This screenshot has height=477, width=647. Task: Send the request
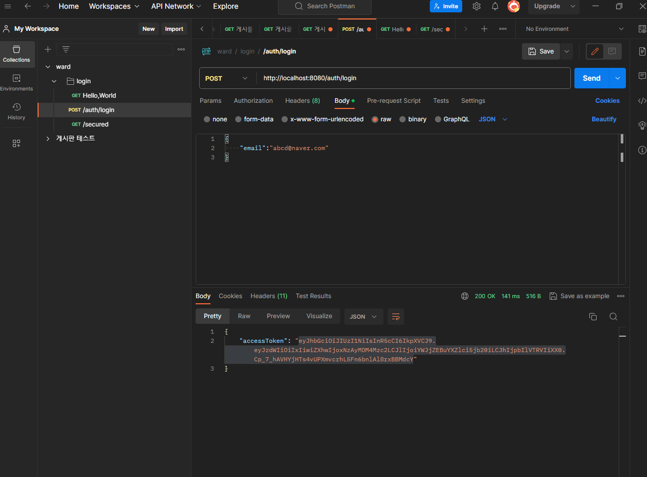(592, 78)
